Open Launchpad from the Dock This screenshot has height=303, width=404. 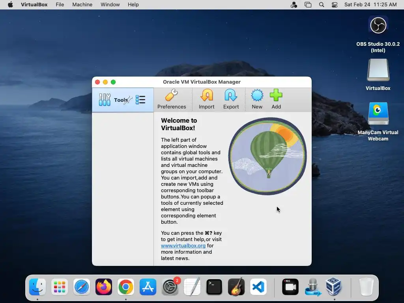60,287
